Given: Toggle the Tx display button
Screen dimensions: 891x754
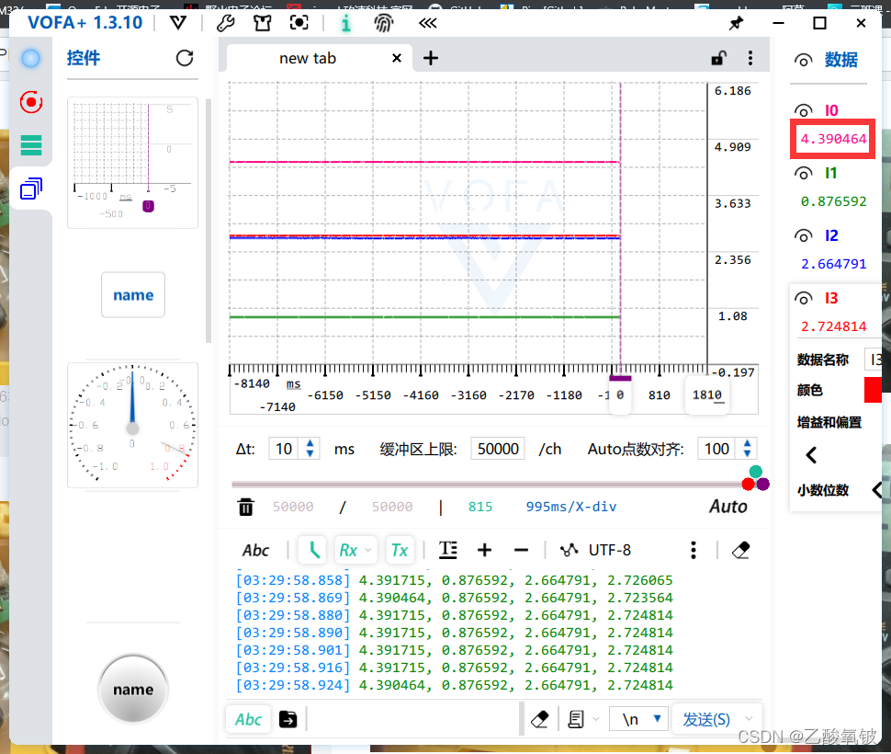Looking at the screenshot, I should pyautogui.click(x=400, y=550).
